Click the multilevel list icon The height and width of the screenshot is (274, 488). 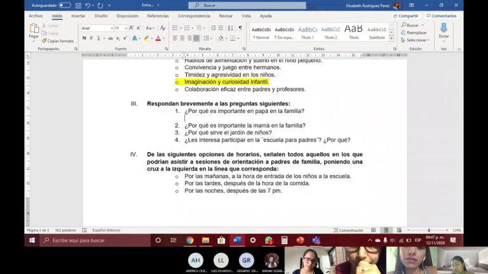pyautogui.click(x=199, y=28)
